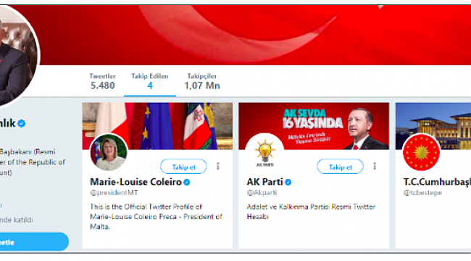This screenshot has width=471, height=261.
Task: Open Marie-Louise Coleiro's profile photo
Action: pyautogui.click(x=109, y=152)
